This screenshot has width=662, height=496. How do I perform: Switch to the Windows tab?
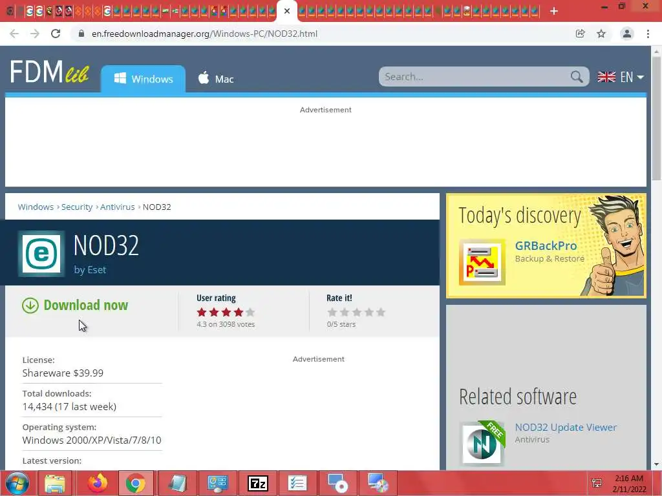click(x=143, y=79)
